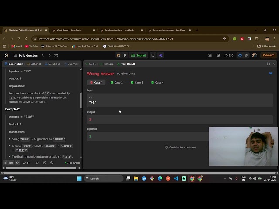Open the webcam overlay video
Image resolution: width=279 pixels, height=209 pixels.
pyautogui.click(x=243, y=146)
